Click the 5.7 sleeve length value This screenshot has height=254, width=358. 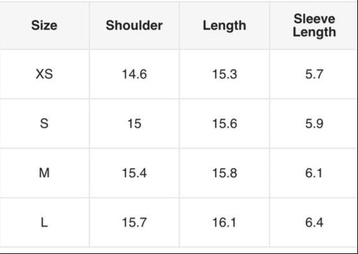(x=314, y=74)
